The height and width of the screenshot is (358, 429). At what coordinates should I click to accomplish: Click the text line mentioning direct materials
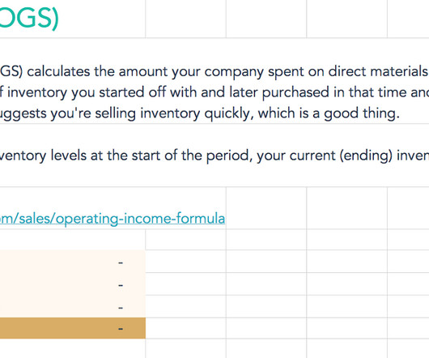[x=214, y=72]
